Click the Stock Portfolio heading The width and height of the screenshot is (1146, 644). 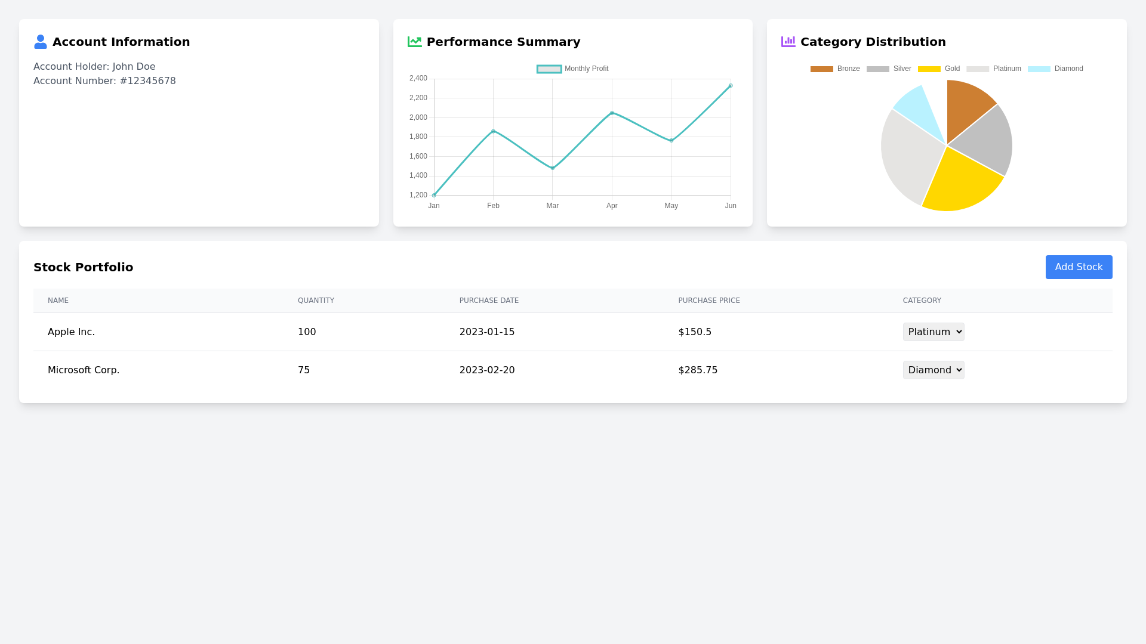[x=83, y=267]
